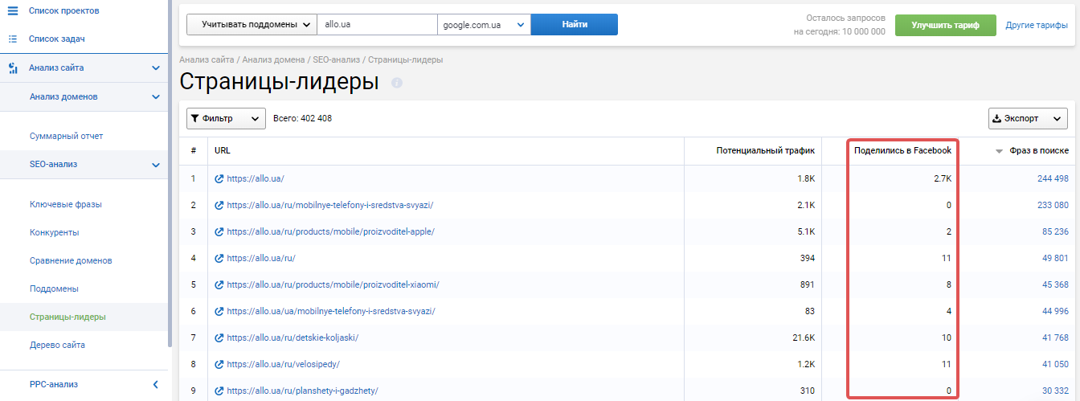Open Поддомены in sidebar

click(54, 288)
